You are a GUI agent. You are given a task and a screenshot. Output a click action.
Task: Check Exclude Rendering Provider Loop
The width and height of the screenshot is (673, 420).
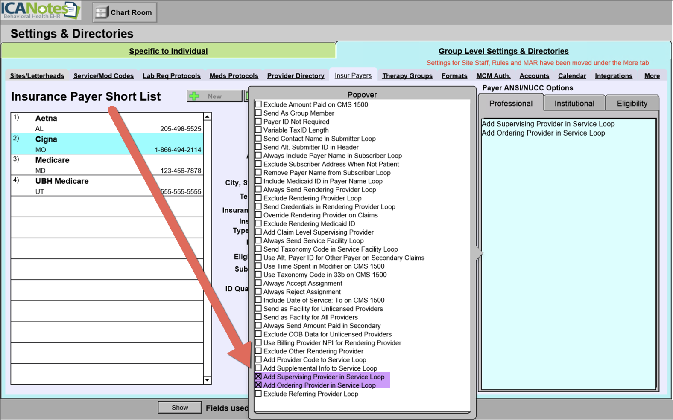pos(258,198)
